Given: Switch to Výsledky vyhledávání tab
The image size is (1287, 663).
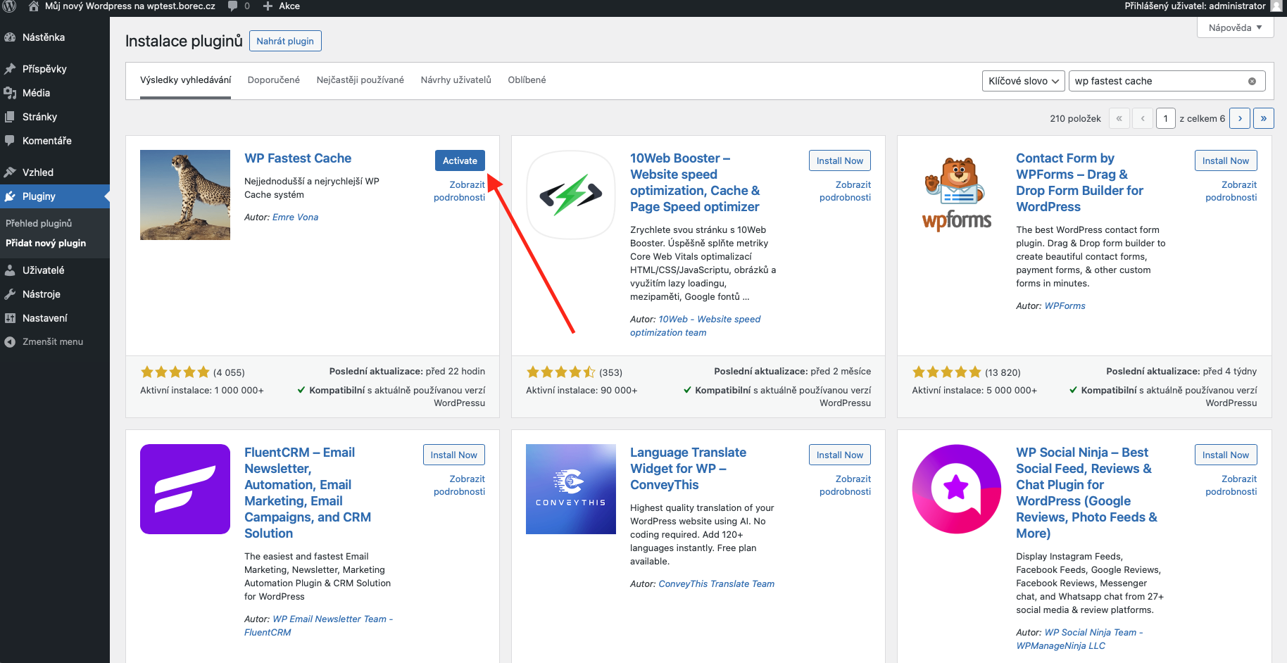Looking at the screenshot, I should click(x=185, y=80).
